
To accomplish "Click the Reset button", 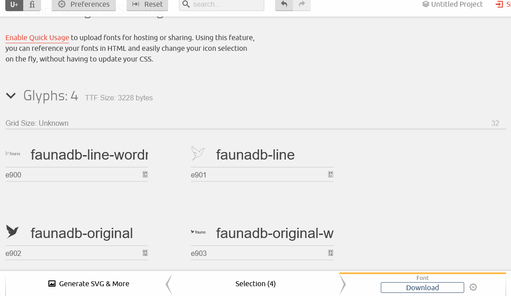I will 147,4.
